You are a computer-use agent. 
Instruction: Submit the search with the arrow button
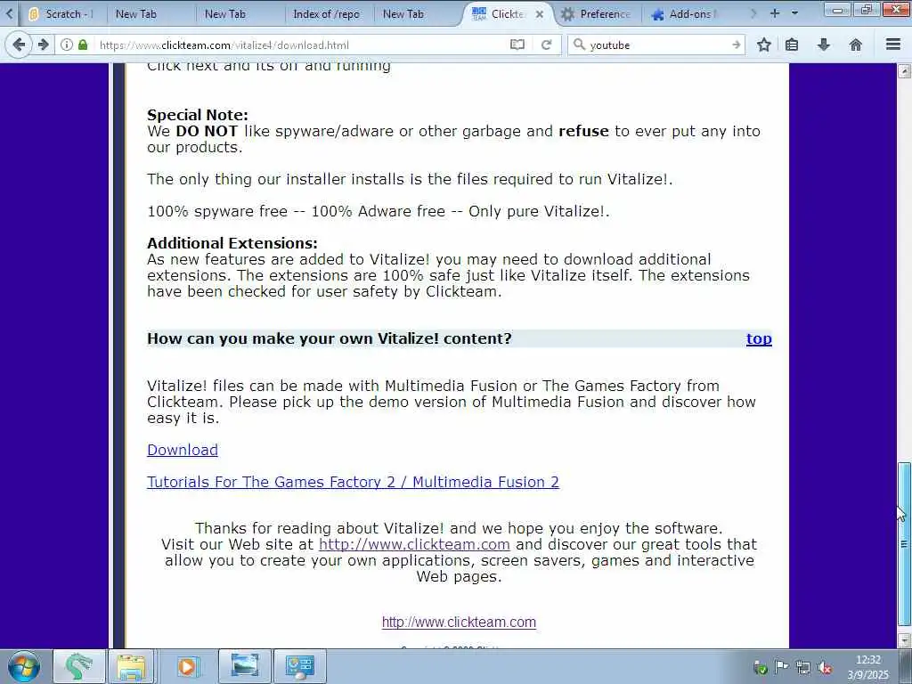(736, 45)
